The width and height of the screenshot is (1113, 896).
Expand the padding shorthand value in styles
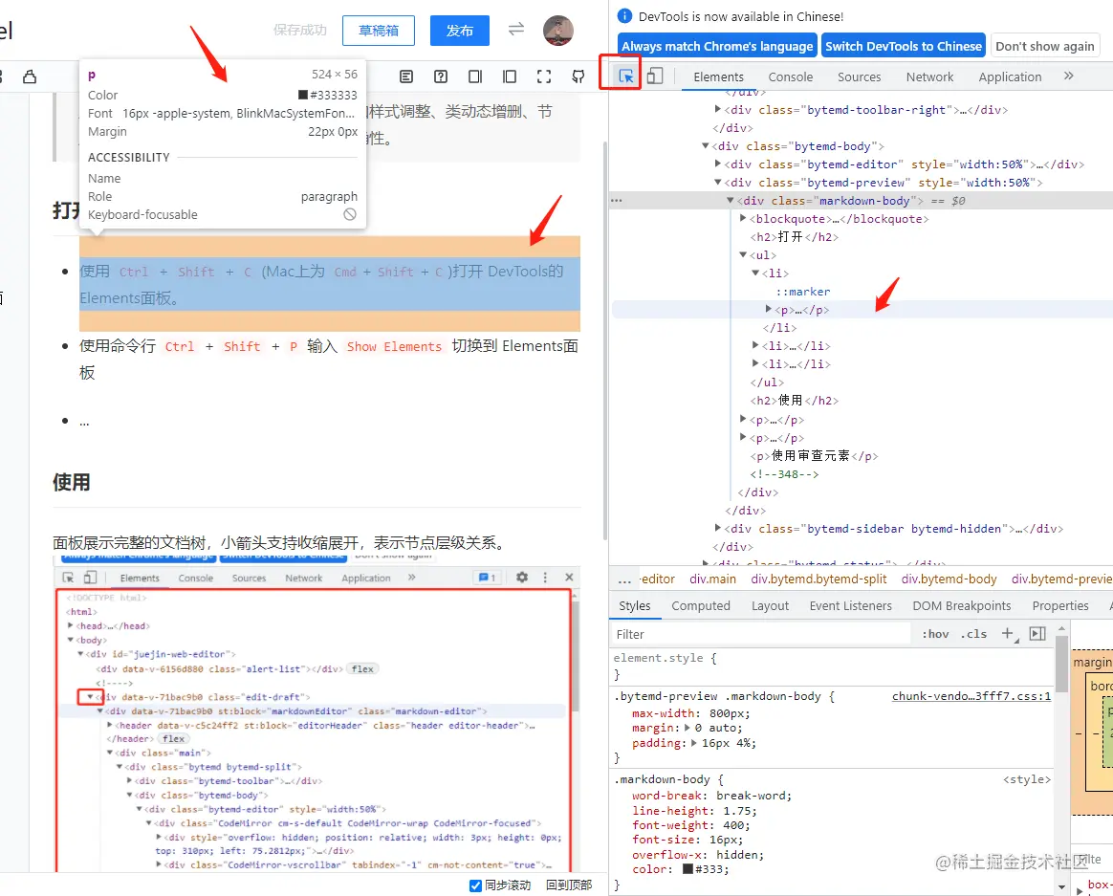[693, 743]
